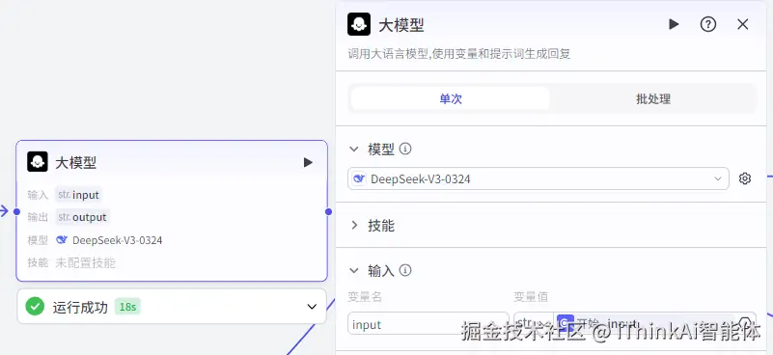Click the 变量名 column label
This screenshot has height=355, width=773.
pos(365,296)
